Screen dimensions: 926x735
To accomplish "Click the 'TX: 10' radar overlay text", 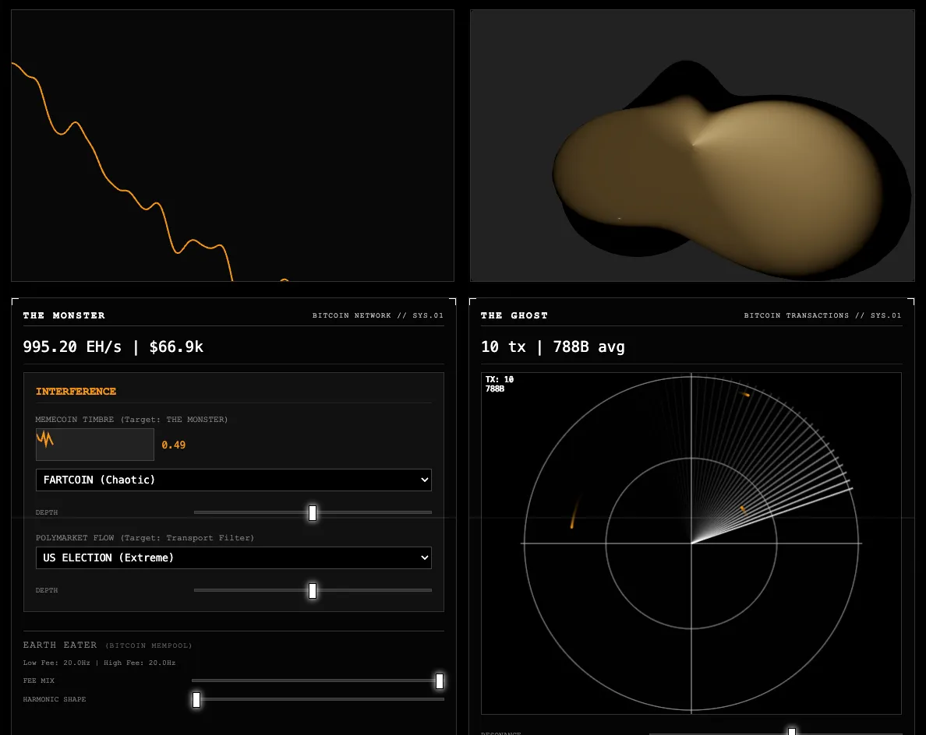I will (500, 379).
